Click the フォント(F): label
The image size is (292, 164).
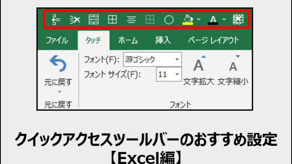pos(102,60)
